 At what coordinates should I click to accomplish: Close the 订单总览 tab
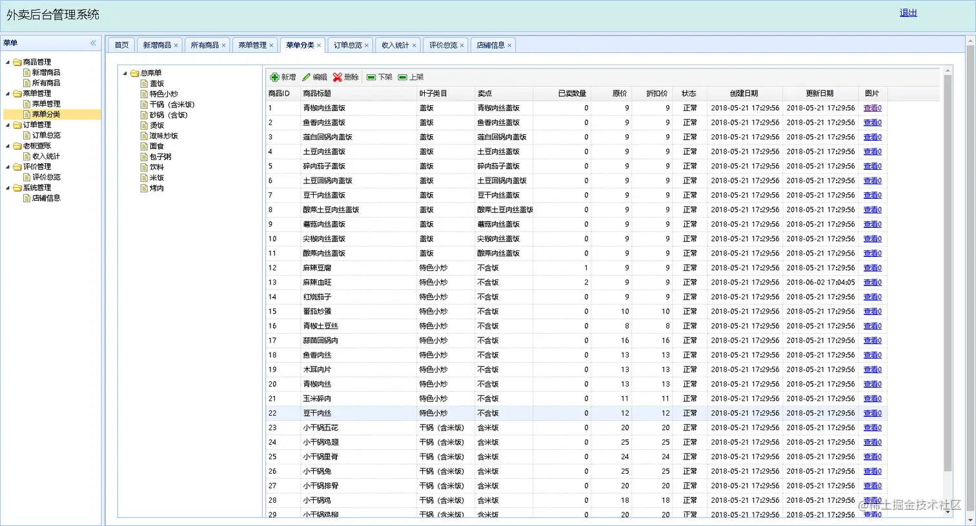367,45
